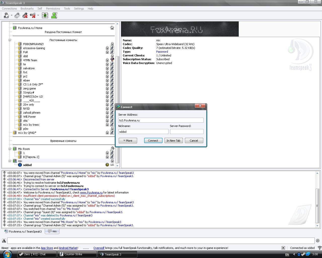This screenshot has width=322, height=258.
Task: Click the lock icon on ddd channel
Action: pos(112,56)
